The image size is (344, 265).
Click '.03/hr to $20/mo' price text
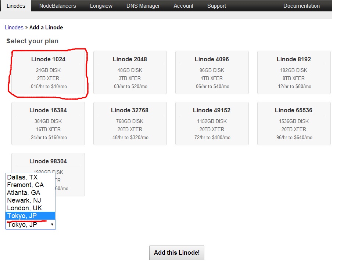pyautogui.click(x=130, y=87)
